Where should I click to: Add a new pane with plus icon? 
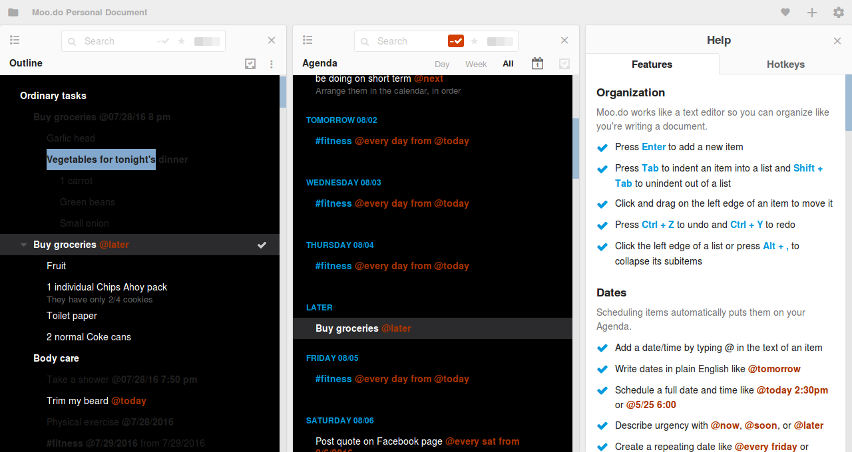pyautogui.click(x=812, y=13)
